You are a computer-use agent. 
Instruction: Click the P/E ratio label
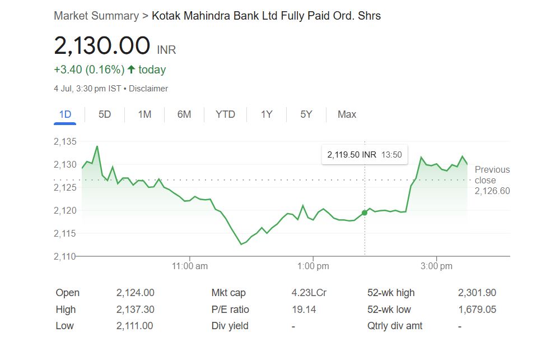coord(230,310)
